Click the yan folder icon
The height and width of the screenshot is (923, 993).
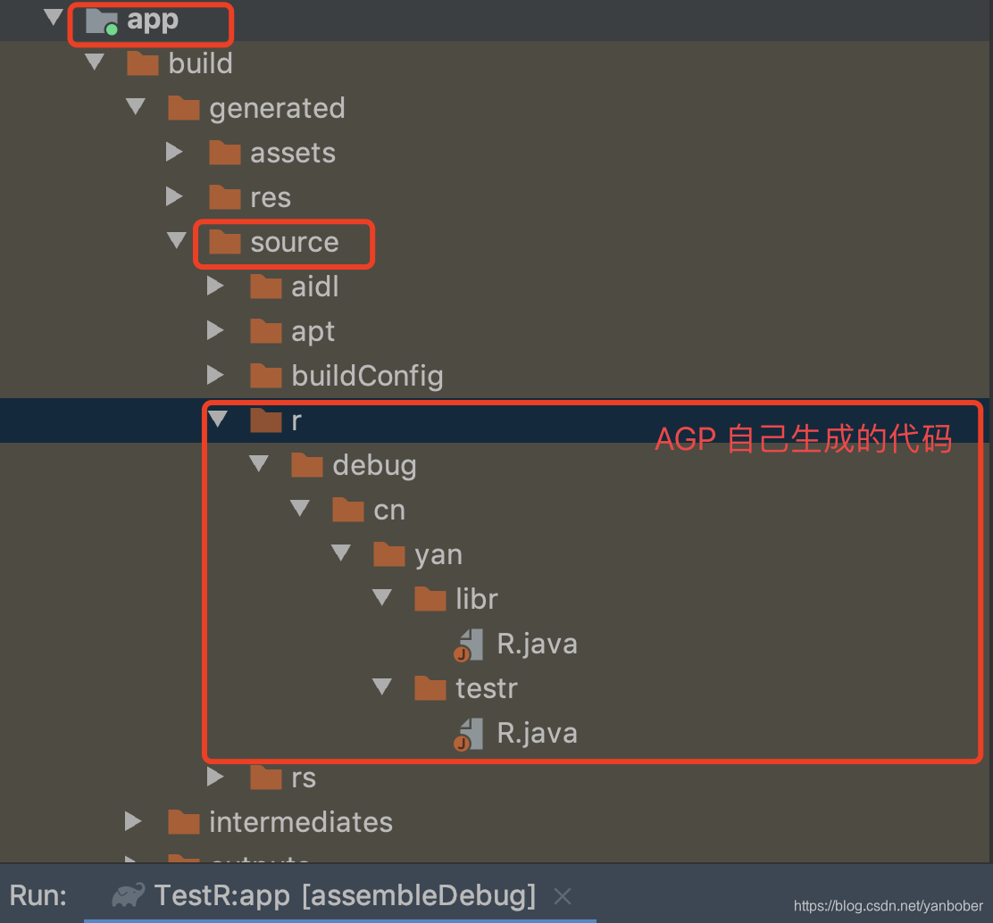coord(389,554)
